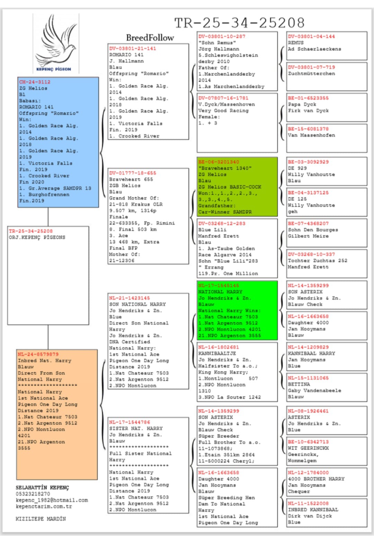Select the orange NL-24-8579879 dam box
This screenshot has width=374, height=546.
tap(57, 415)
